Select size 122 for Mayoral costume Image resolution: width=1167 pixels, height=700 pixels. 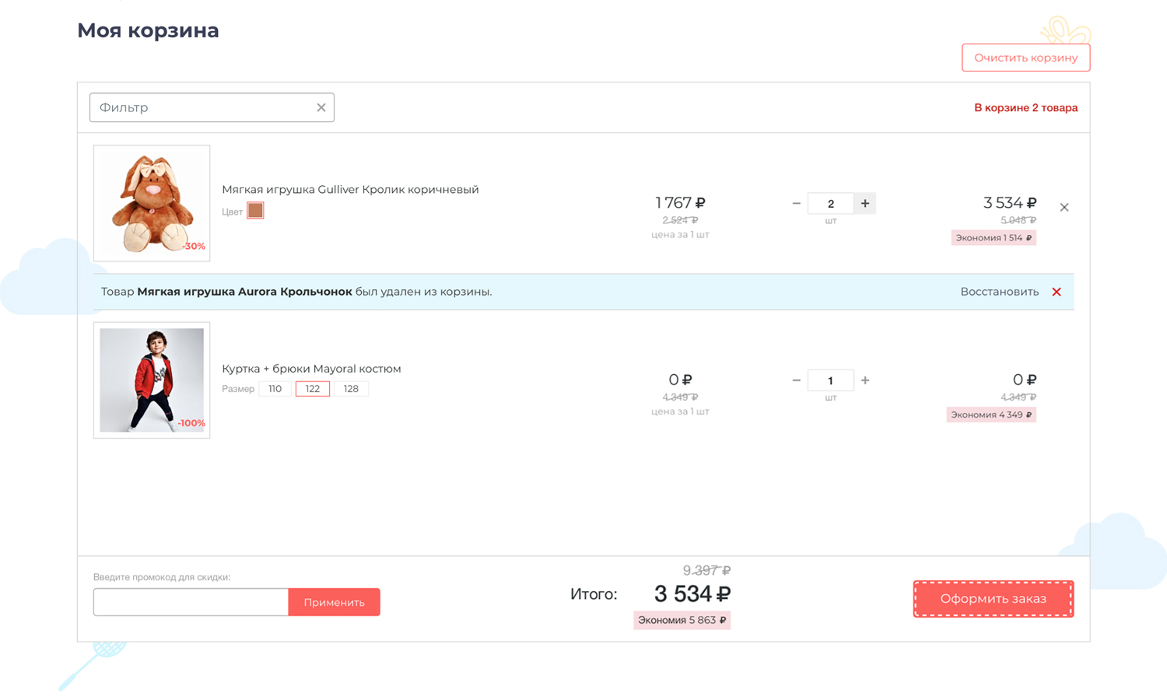(x=312, y=389)
